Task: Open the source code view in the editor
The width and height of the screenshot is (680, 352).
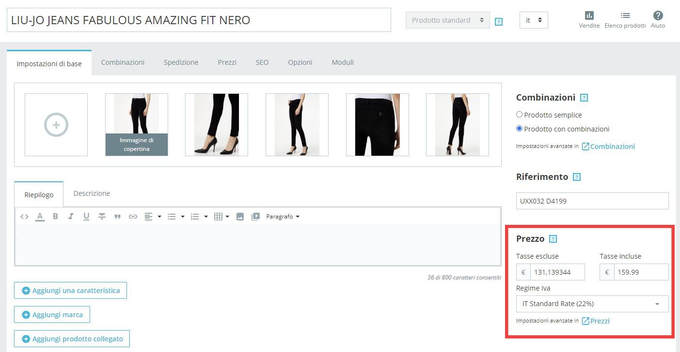Action: (x=24, y=217)
